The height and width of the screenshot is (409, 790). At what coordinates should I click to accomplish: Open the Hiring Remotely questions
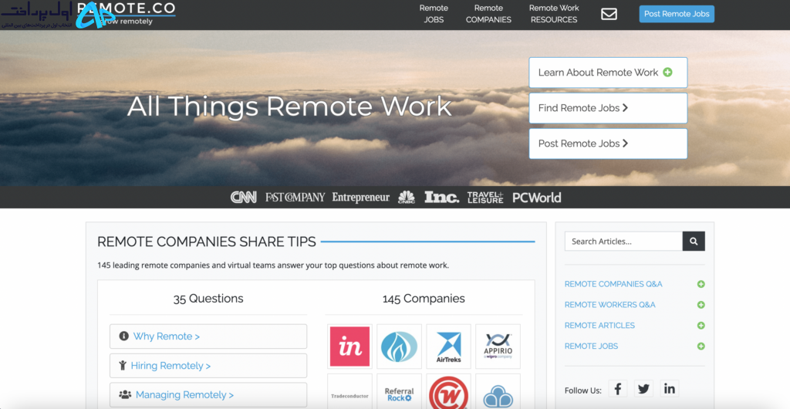[208, 366]
